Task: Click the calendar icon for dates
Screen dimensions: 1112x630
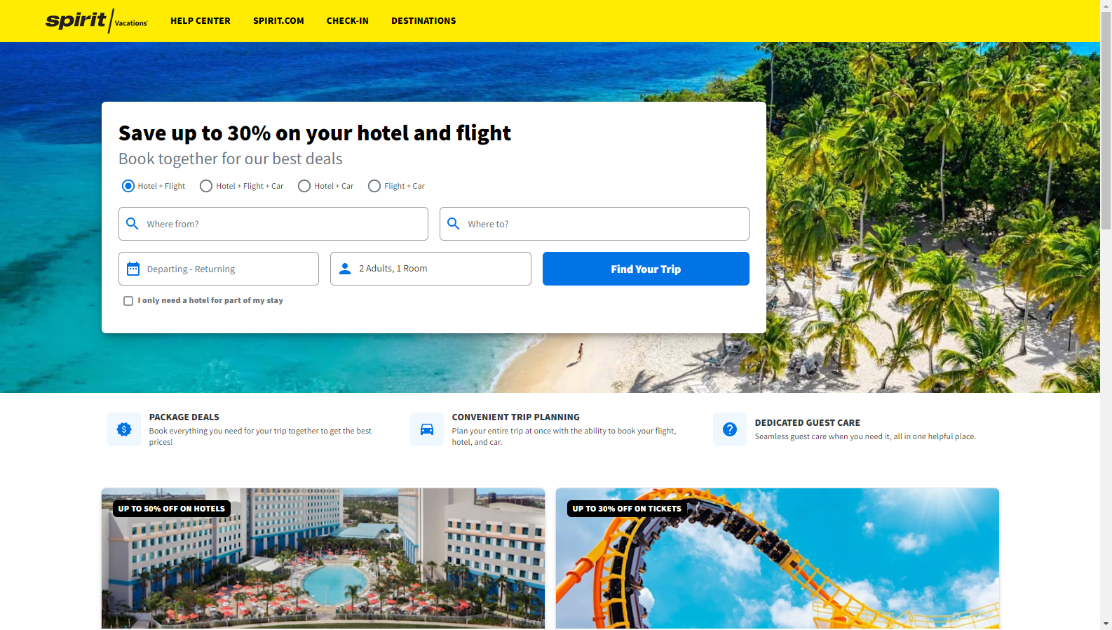Action: click(x=133, y=269)
